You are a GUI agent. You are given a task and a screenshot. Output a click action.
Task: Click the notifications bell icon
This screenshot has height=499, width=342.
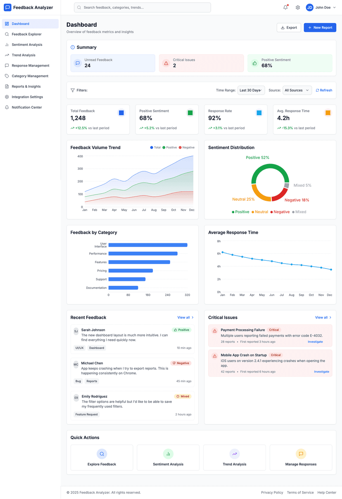pos(285,7)
